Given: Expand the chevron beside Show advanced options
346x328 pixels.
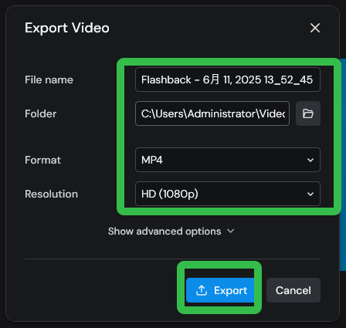Looking at the screenshot, I should point(231,231).
